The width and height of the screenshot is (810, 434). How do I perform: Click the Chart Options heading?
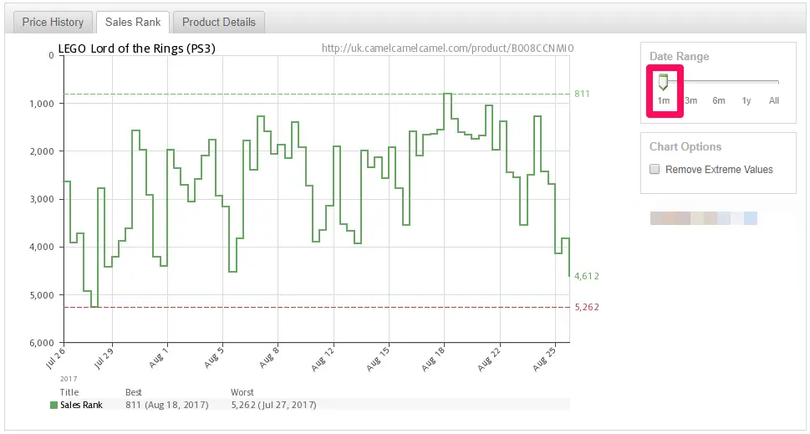pyautogui.click(x=685, y=146)
